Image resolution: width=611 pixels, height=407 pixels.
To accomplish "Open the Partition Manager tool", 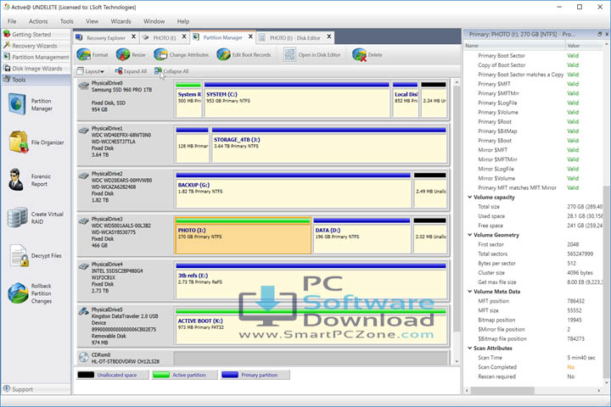I will point(36,104).
